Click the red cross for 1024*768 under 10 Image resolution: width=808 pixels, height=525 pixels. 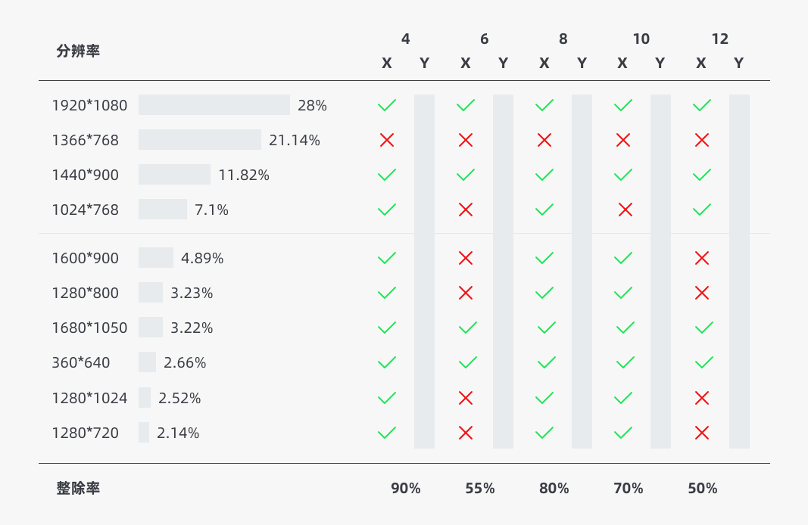tap(625, 210)
